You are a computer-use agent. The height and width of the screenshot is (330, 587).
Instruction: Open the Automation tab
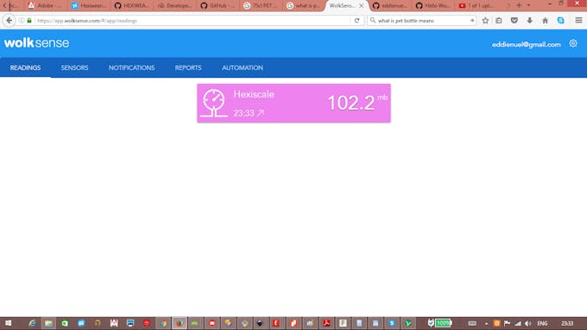point(243,67)
